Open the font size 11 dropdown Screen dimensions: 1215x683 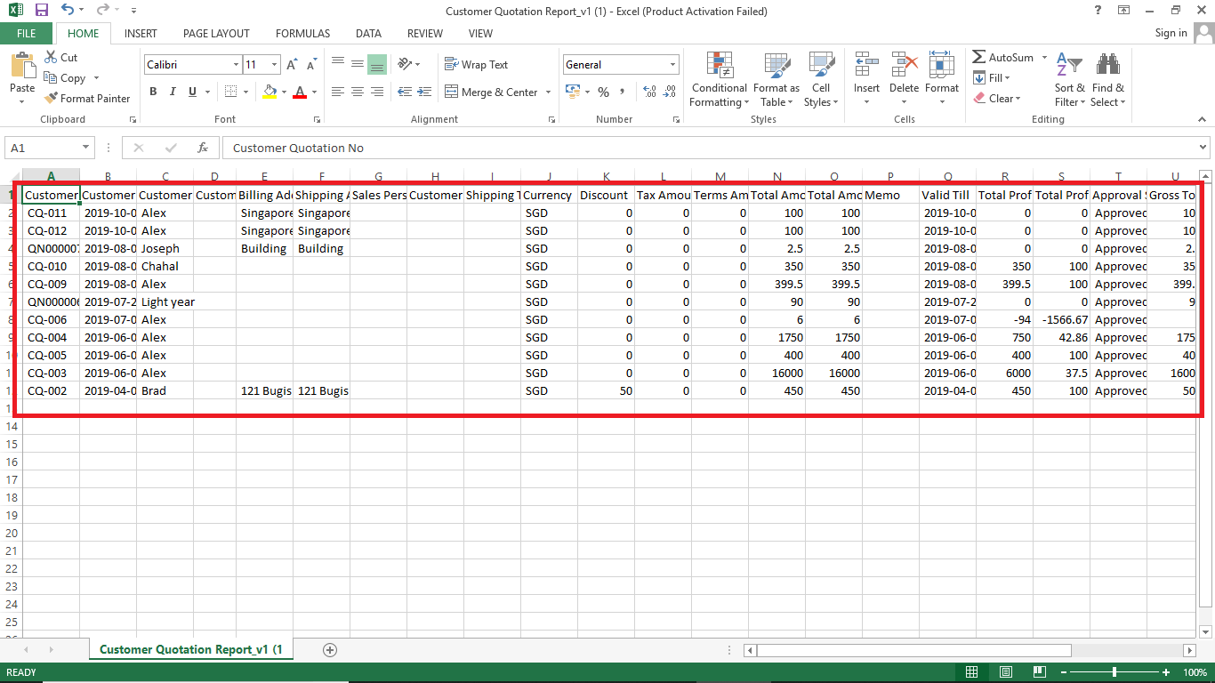coord(275,65)
